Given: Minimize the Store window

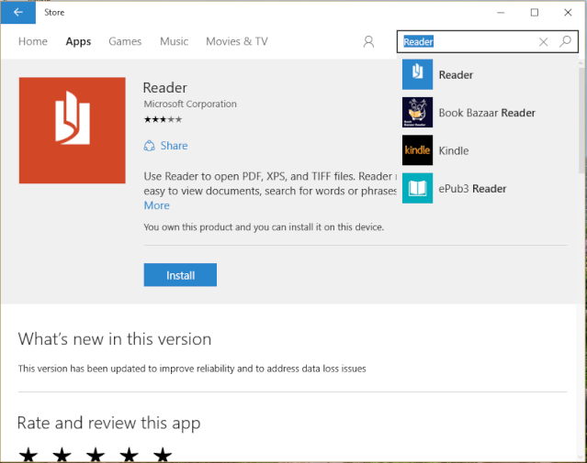Looking at the screenshot, I should [501, 12].
